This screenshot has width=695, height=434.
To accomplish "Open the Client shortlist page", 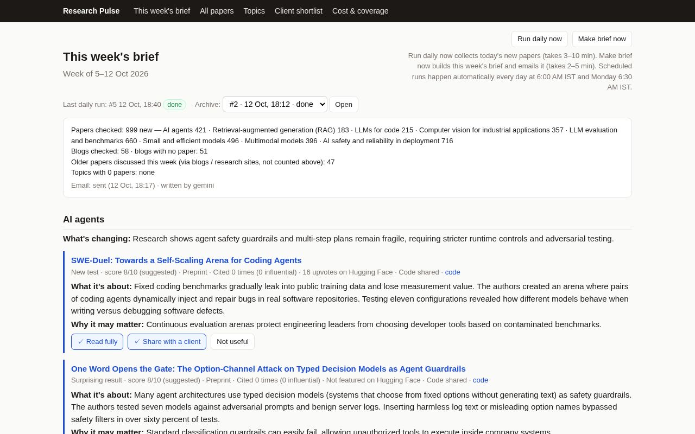I will 299,11.
